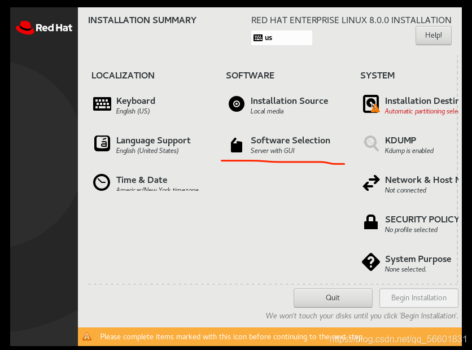Click the 'Not connected' status text
The width and height of the screenshot is (472, 350).
[405, 190]
